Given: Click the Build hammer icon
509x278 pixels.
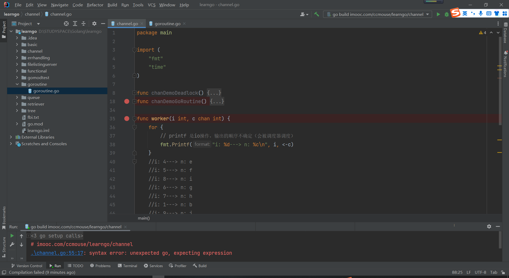Looking at the screenshot, I should [x=317, y=14].
